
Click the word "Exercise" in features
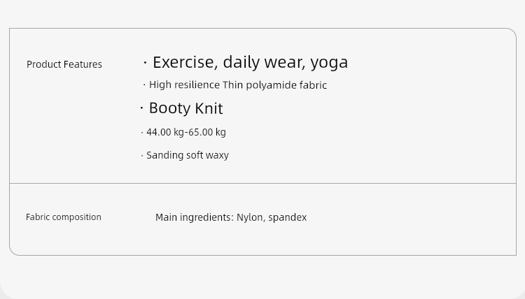click(184, 62)
